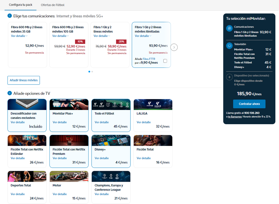This screenshot has width=279, height=204.
Task: Click the te llamamos link
Action: coord(235,117)
